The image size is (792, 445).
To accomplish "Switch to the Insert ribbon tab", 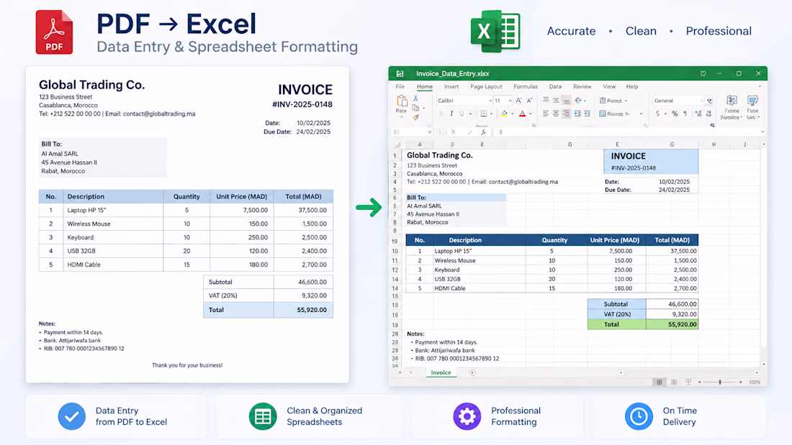I will tap(451, 87).
